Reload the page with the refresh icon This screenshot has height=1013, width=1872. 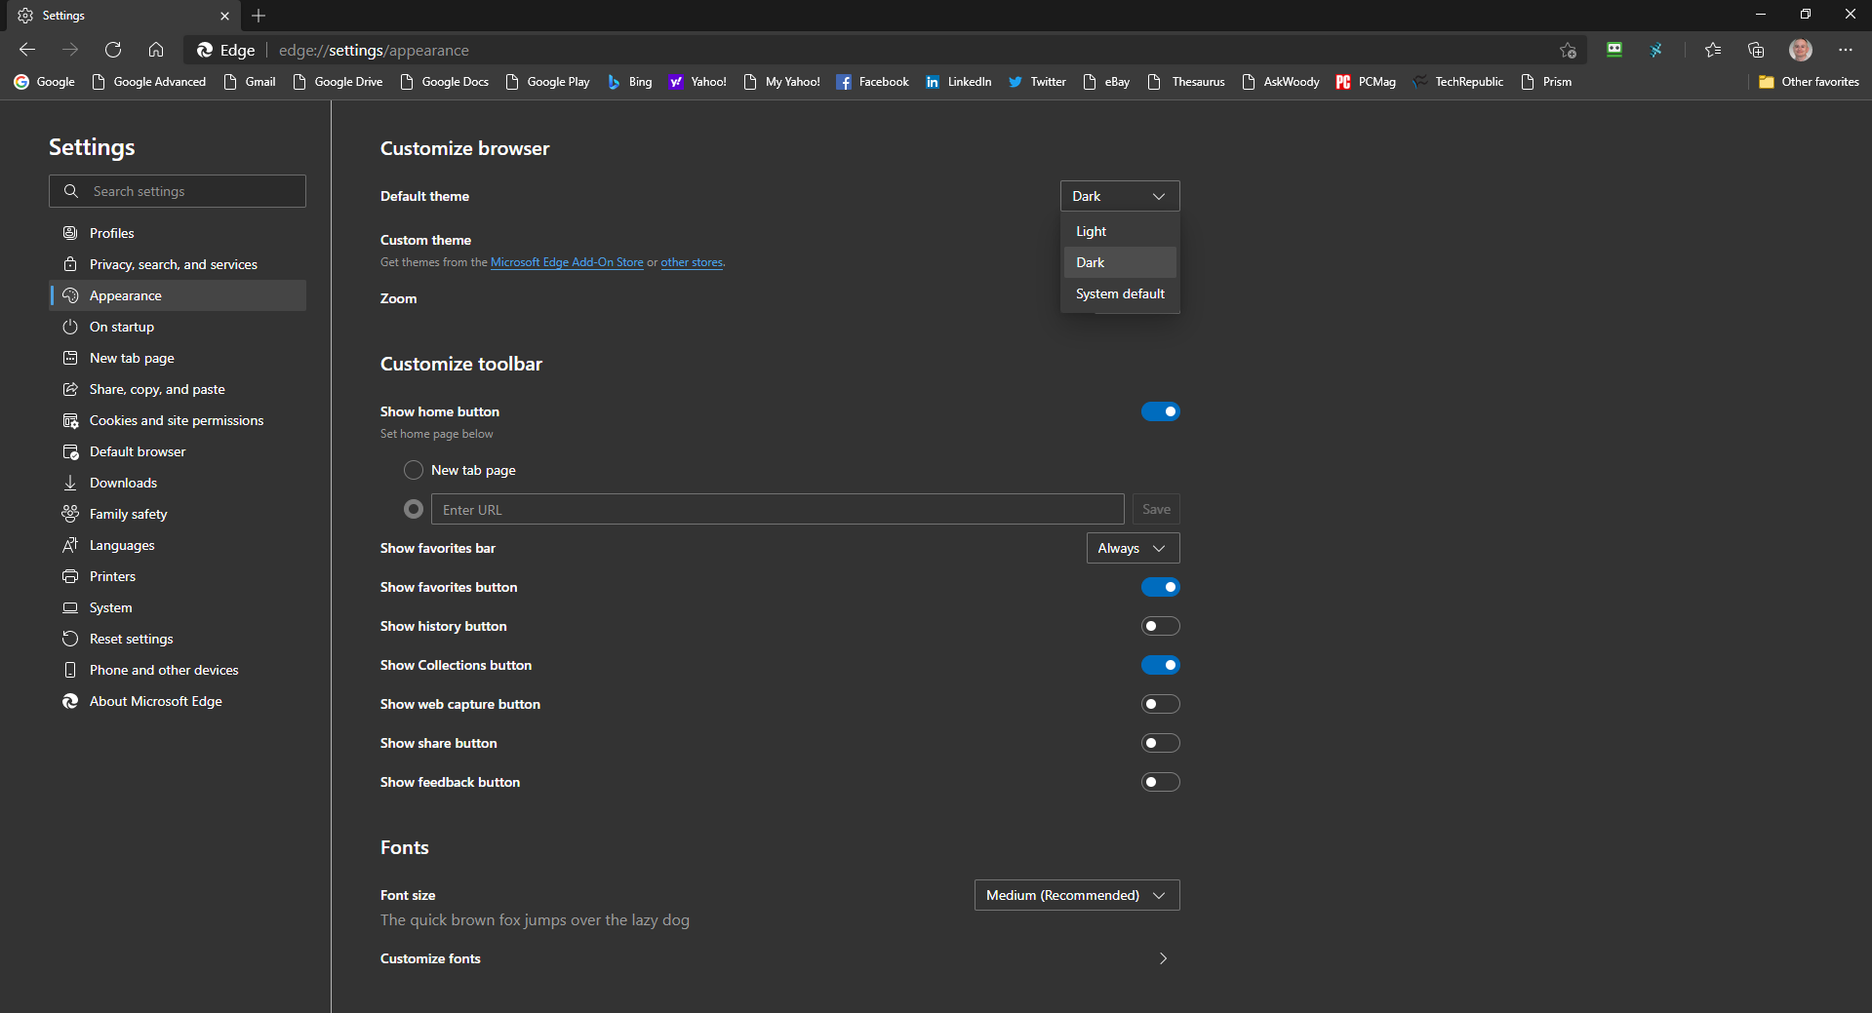click(113, 50)
